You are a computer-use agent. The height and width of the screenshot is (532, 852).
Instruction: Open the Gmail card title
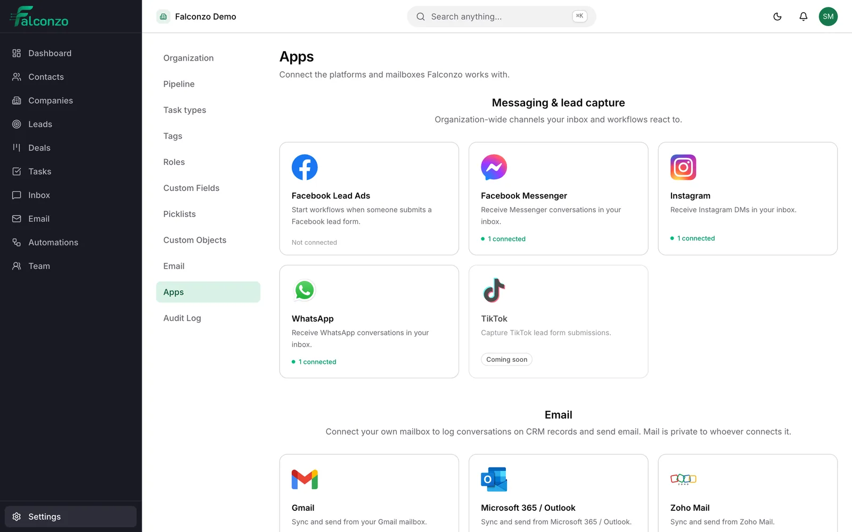point(303,508)
